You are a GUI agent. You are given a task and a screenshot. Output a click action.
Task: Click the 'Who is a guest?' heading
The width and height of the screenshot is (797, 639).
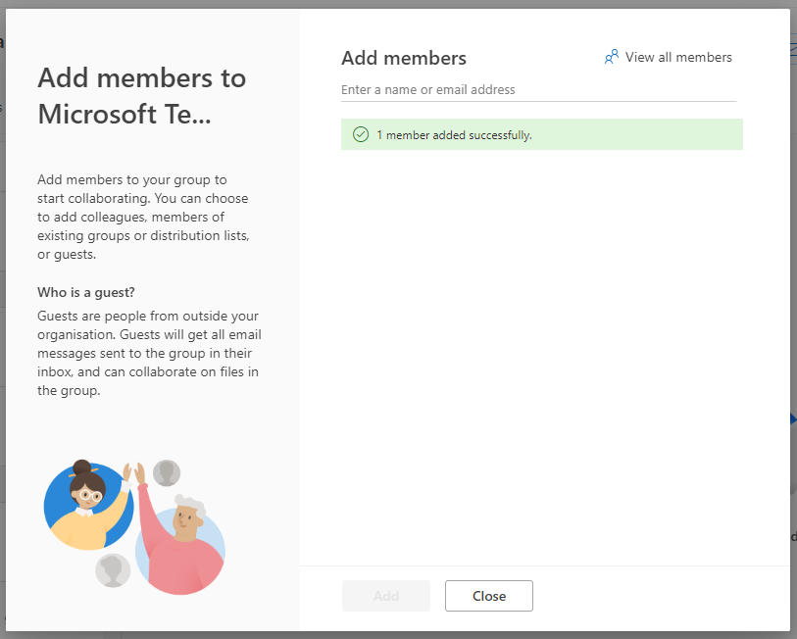[x=86, y=292]
